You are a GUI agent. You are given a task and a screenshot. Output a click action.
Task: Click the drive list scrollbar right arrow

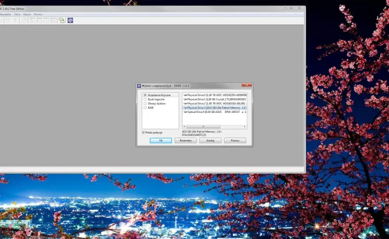[x=244, y=127]
